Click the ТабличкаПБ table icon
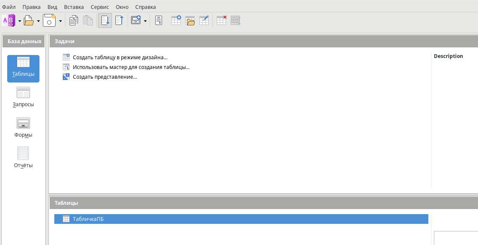Viewport: 478px width, 245px height. [x=66, y=219]
